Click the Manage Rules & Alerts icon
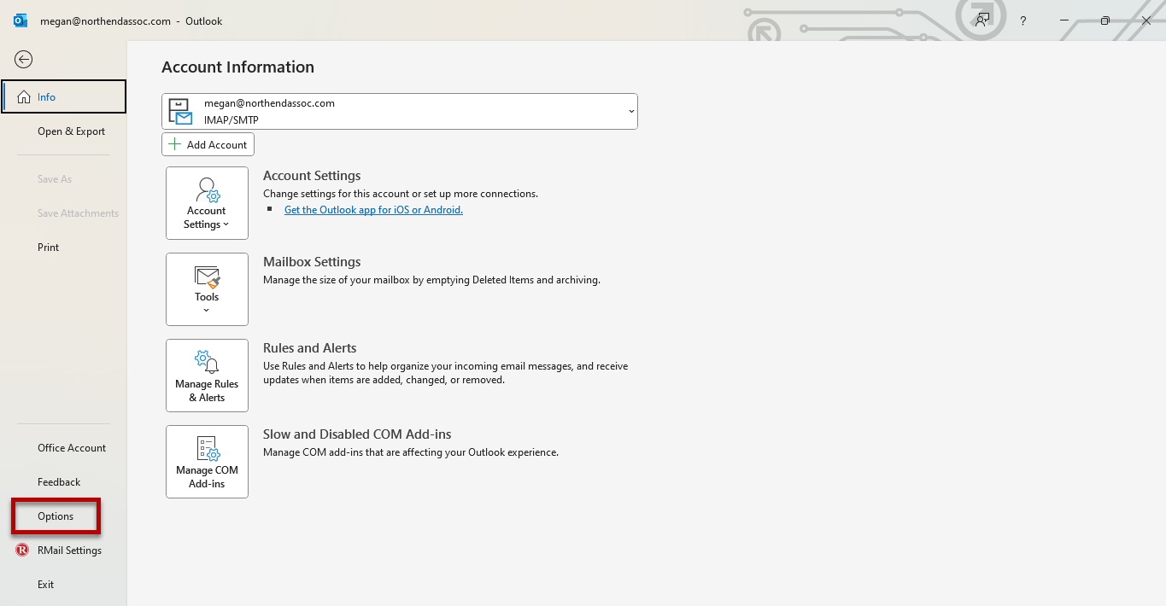Image resolution: width=1166 pixels, height=606 pixels. 207,362
